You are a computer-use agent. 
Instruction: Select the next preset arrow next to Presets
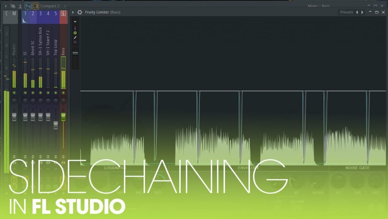(x=362, y=12)
